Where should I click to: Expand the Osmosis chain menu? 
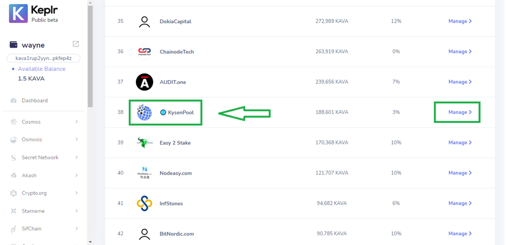pos(77,140)
